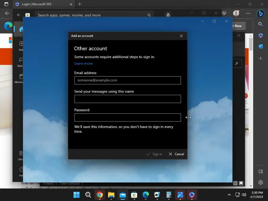Image resolution: width=268 pixels, height=201 pixels.
Task: Open Microsoft 365 app from taskbar
Action: (192, 195)
